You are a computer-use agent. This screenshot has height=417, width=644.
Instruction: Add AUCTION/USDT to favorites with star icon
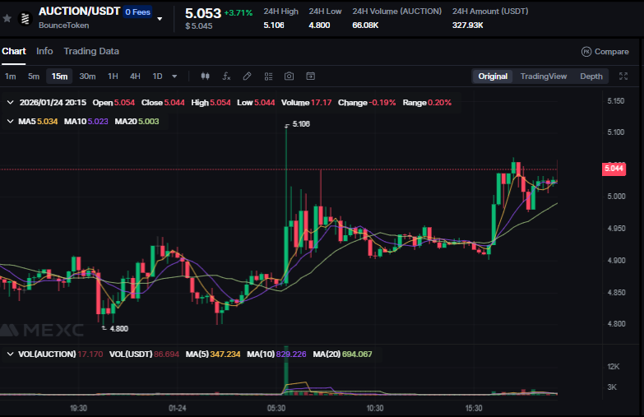pos(7,18)
